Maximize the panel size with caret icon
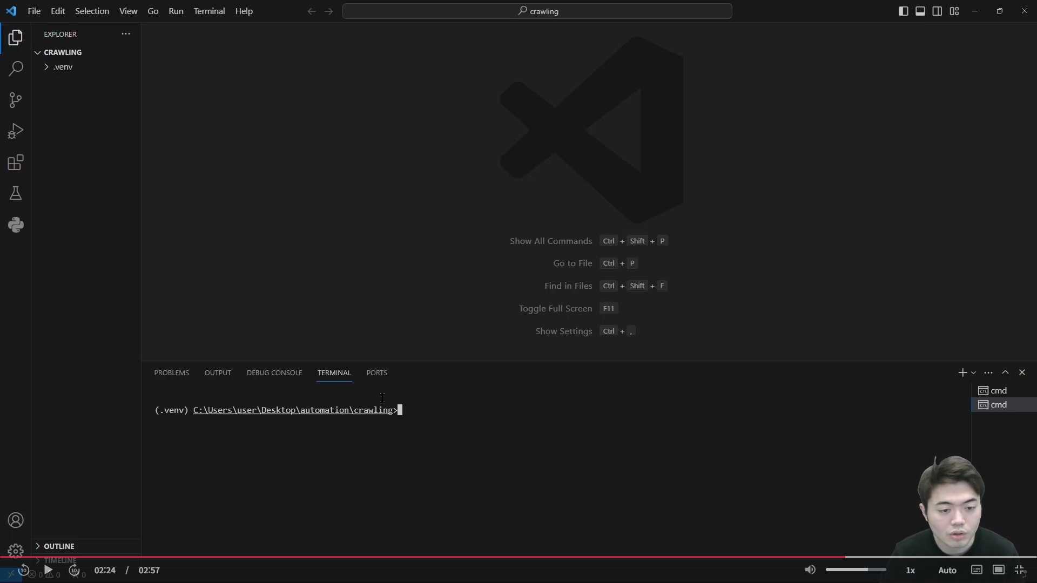The image size is (1037, 583). point(1005,372)
